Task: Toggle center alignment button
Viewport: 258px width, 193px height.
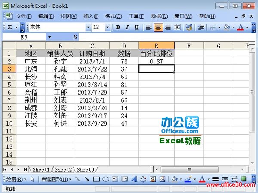Action: 158,27
